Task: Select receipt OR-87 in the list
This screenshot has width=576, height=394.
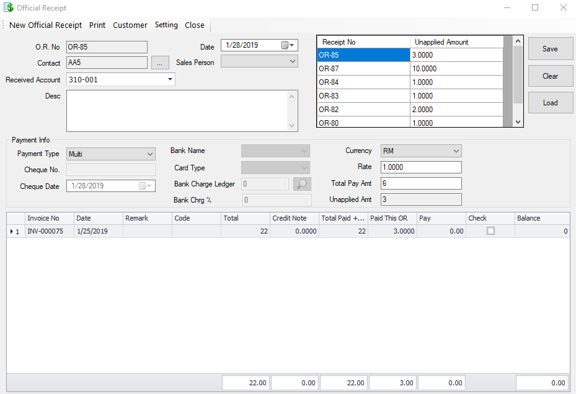Action: click(363, 69)
